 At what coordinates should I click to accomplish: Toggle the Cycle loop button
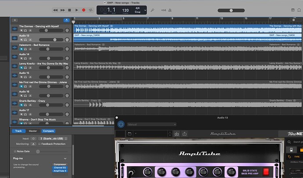click(90, 10)
